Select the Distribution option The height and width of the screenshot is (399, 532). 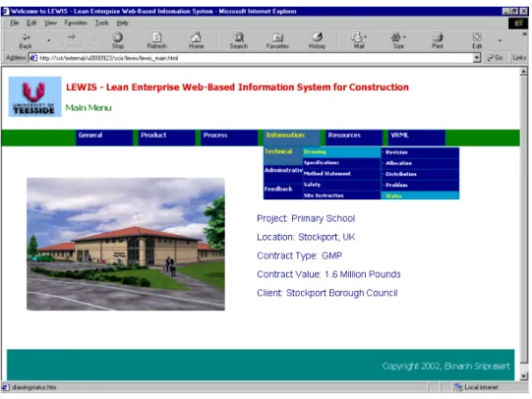[420, 174]
